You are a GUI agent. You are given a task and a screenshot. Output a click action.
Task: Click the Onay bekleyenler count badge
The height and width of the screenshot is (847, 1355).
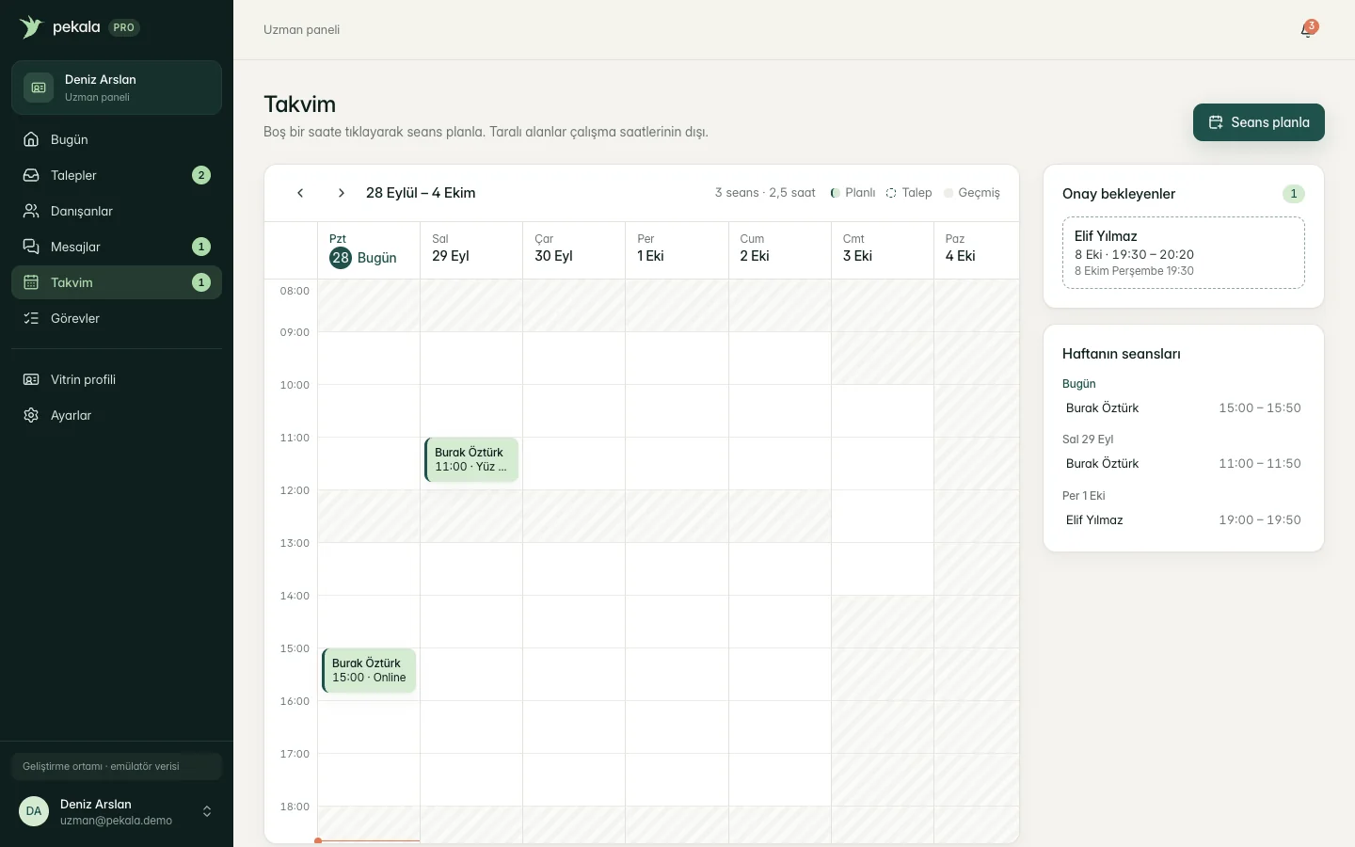[x=1294, y=194]
